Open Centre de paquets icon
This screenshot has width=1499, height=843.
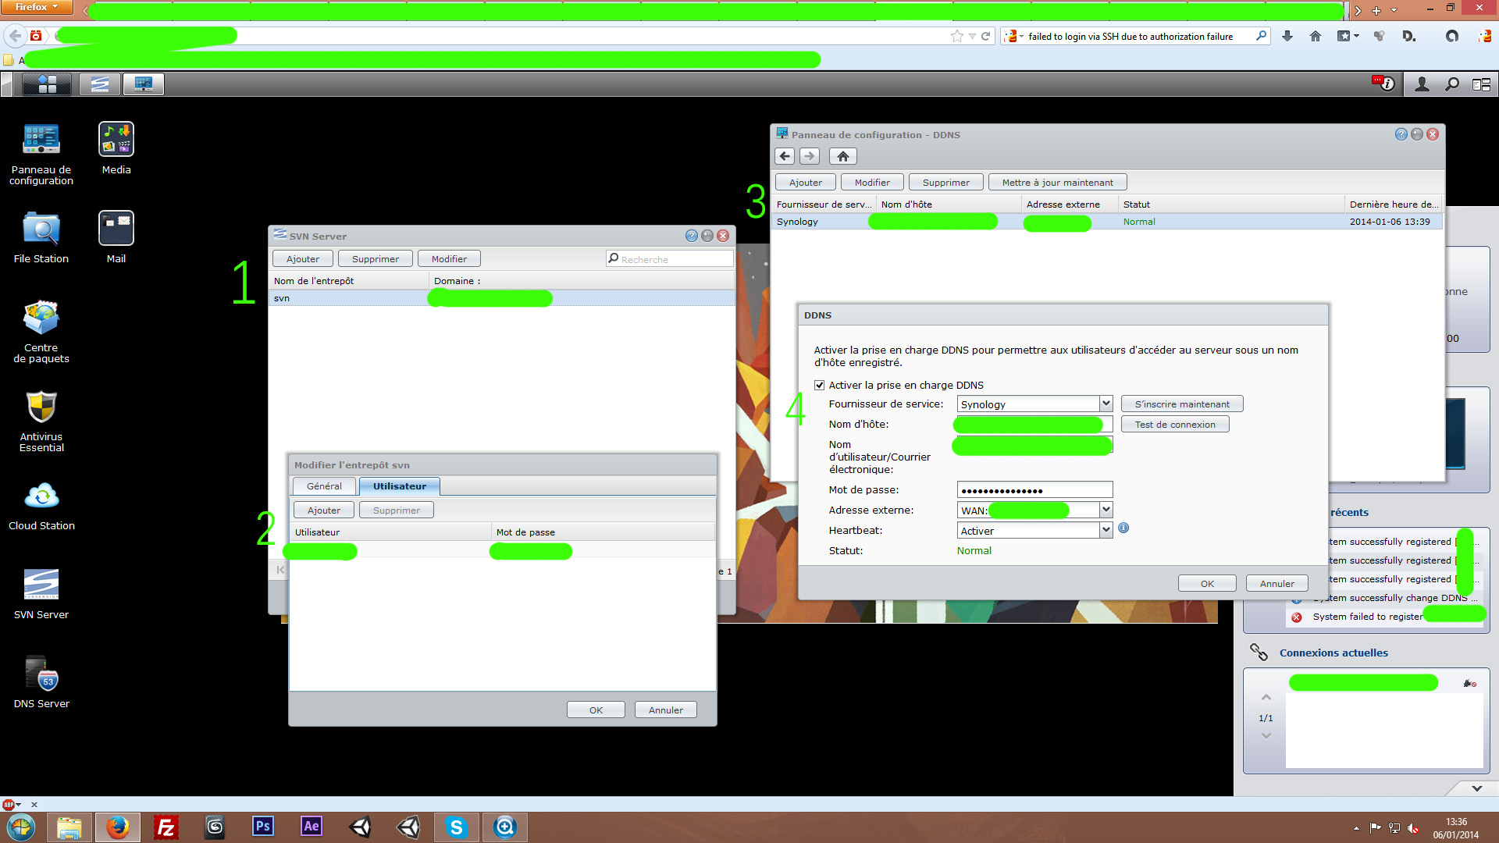pyautogui.click(x=41, y=333)
